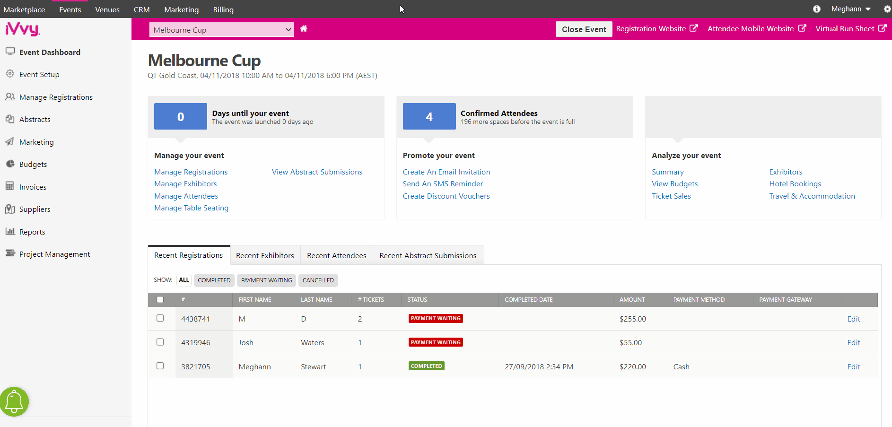The image size is (892, 427).
Task: Click the Budgets pie chart icon
Action: tap(10, 164)
